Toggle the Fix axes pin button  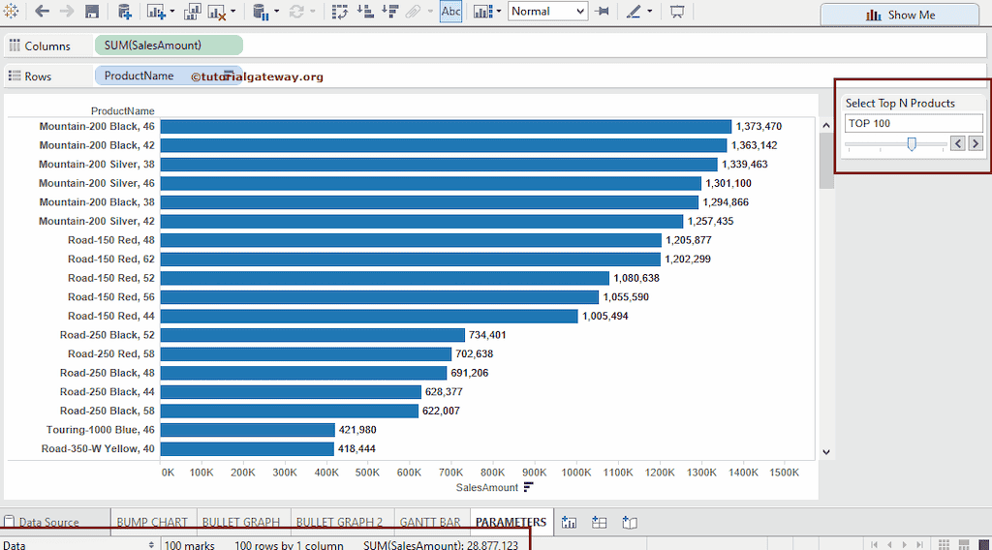click(602, 12)
